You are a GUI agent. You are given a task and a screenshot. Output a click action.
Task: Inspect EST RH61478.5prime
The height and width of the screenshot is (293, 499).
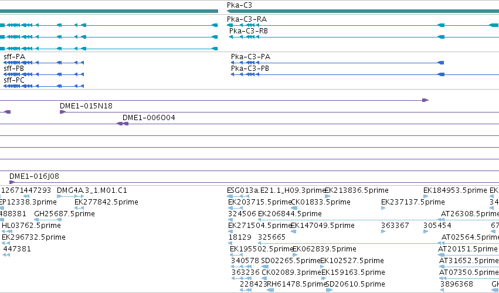tap(297, 284)
